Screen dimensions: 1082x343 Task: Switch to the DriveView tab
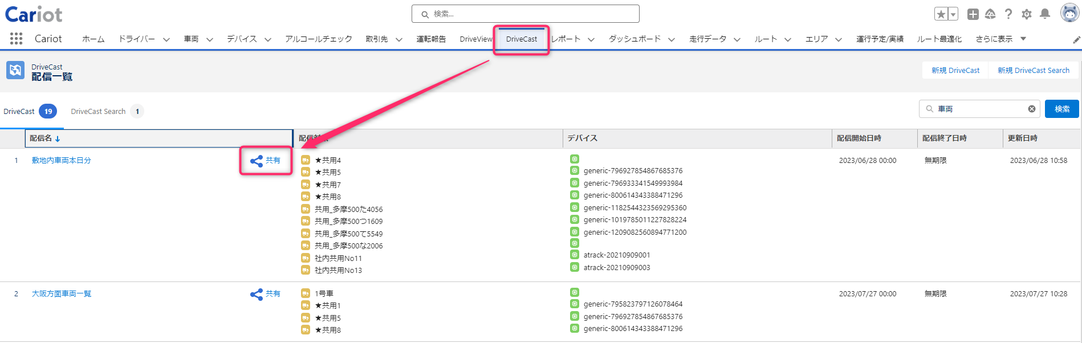coord(476,39)
